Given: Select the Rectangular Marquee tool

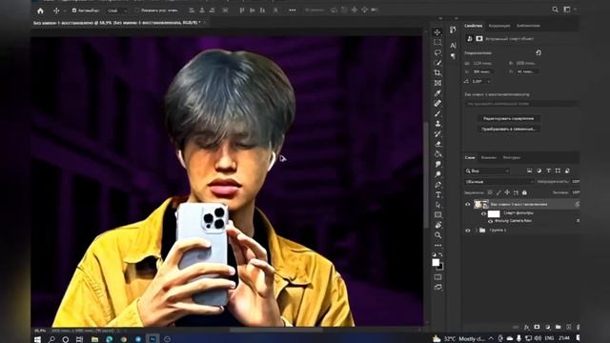Looking at the screenshot, I should point(437,42).
